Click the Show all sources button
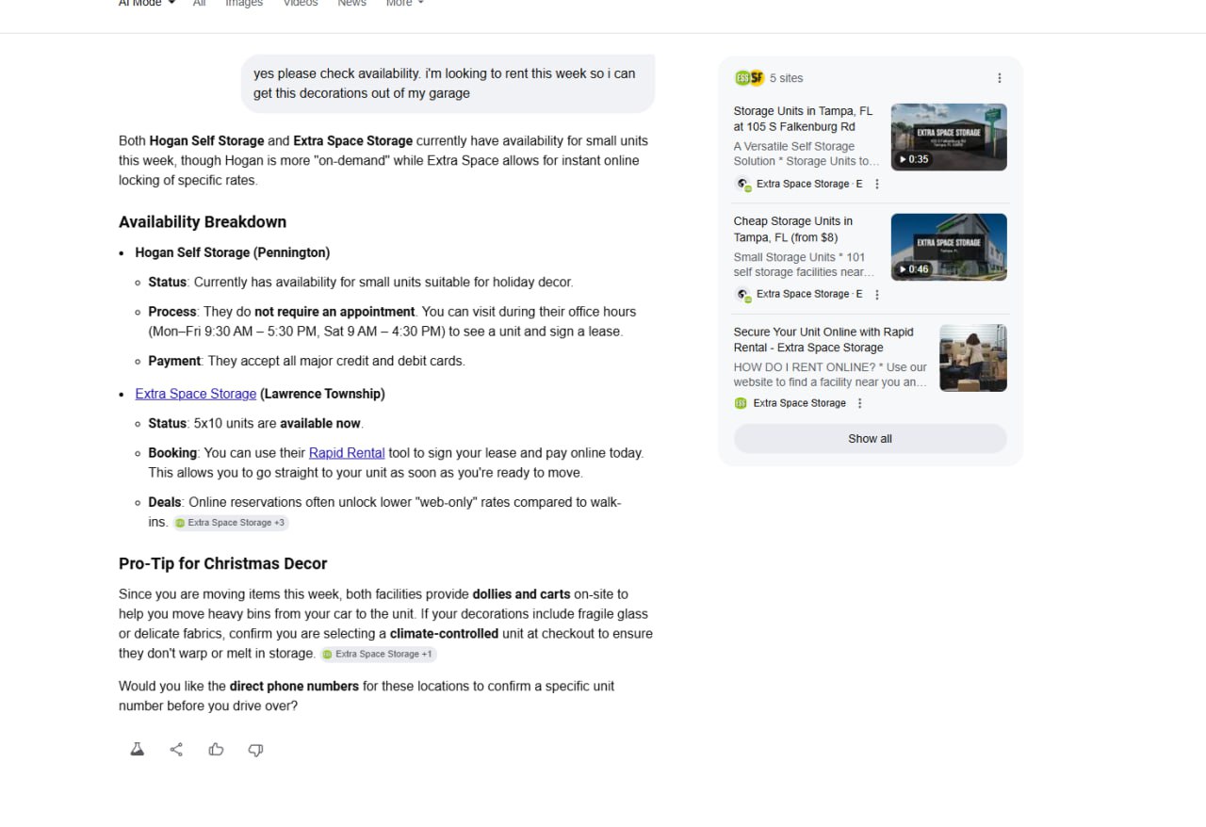The image size is (1206, 827). coord(870,439)
